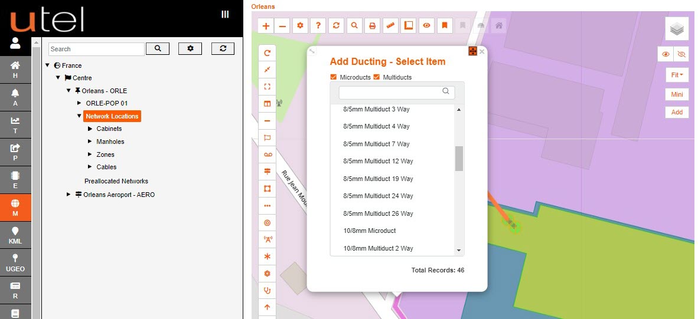Screen dimensions: 698x319
Task: Select the ruler measure tool
Action: pos(390,26)
